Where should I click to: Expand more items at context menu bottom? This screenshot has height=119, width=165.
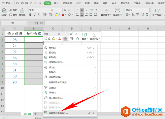(x=70, y=117)
